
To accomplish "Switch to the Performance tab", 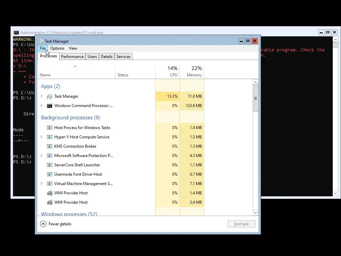I will (72, 57).
